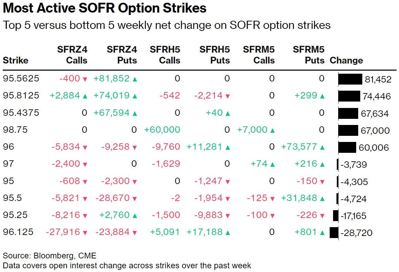The image size is (399, 272).
Task: Click the negative bar for -28,720 change
Action: pos(334,233)
